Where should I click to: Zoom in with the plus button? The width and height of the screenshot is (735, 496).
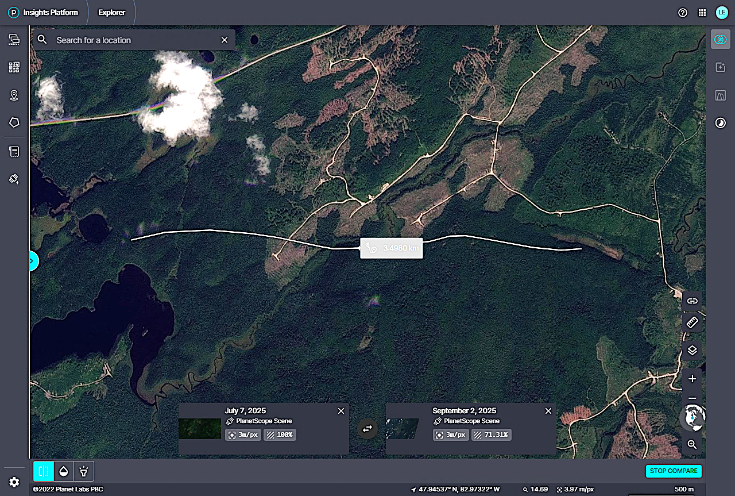[692, 379]
